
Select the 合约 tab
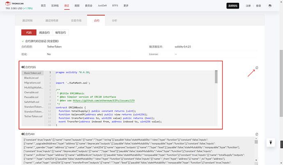pos(96,20)
